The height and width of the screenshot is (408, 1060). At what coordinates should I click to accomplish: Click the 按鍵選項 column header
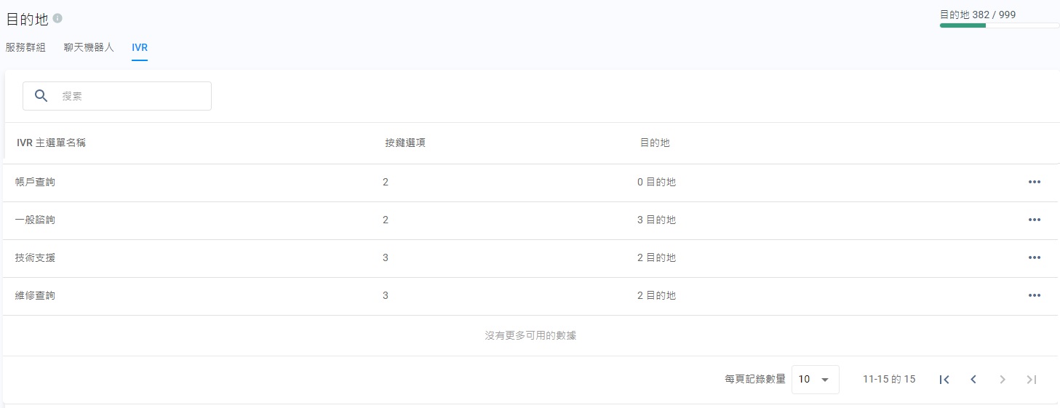405,143
